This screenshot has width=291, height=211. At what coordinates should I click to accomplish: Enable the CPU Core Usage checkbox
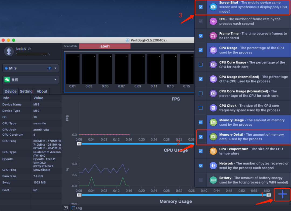(201, 65)
